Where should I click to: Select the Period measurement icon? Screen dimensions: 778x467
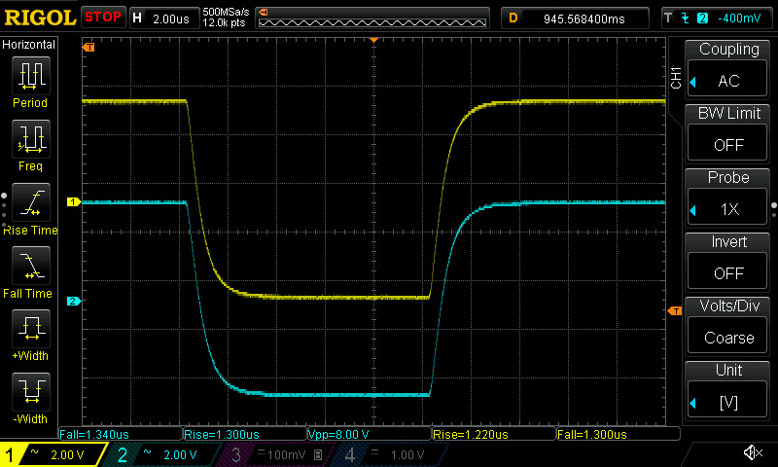pos(31,76)
